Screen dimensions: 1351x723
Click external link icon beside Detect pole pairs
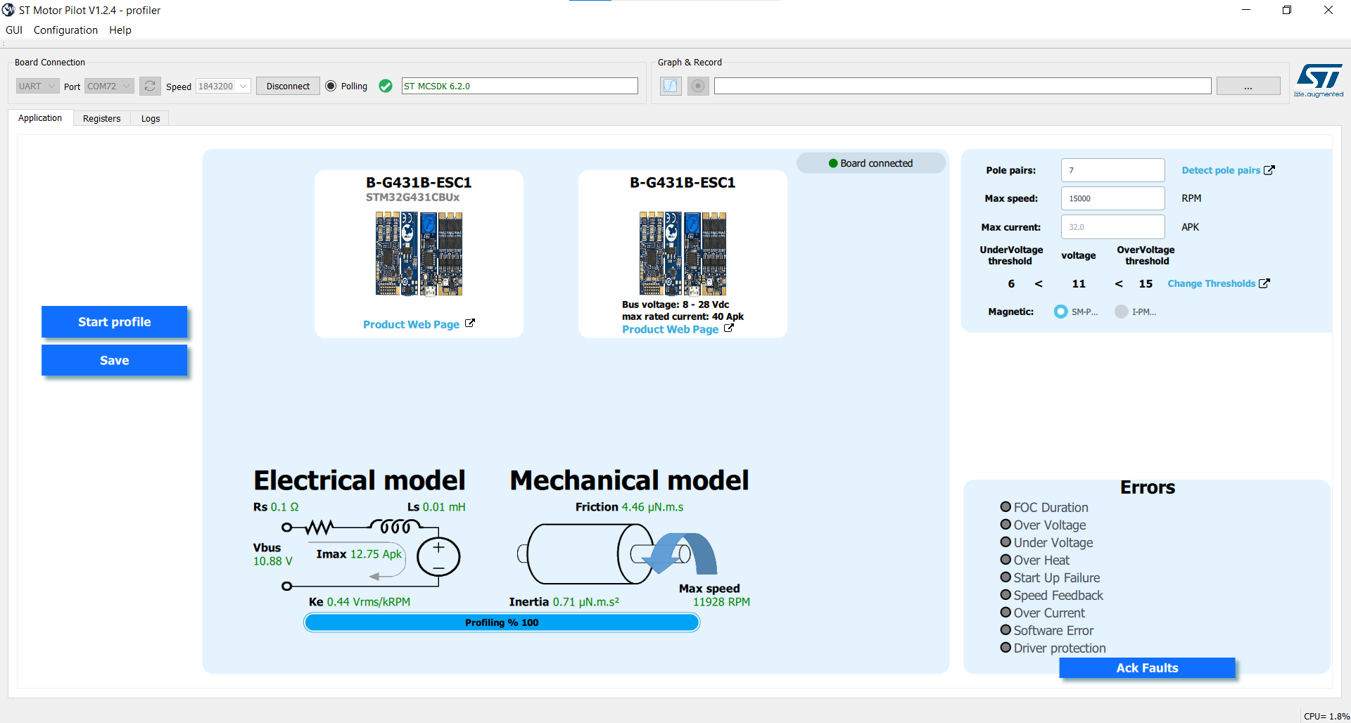[x=1269, y=170]
